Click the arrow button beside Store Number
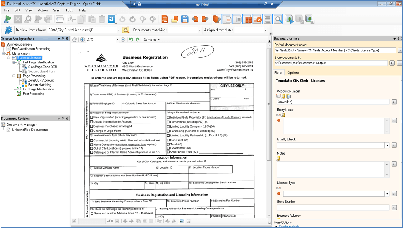 [394, 207]
